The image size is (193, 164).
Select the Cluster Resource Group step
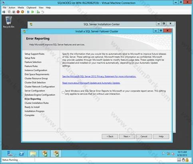point(36,78)
